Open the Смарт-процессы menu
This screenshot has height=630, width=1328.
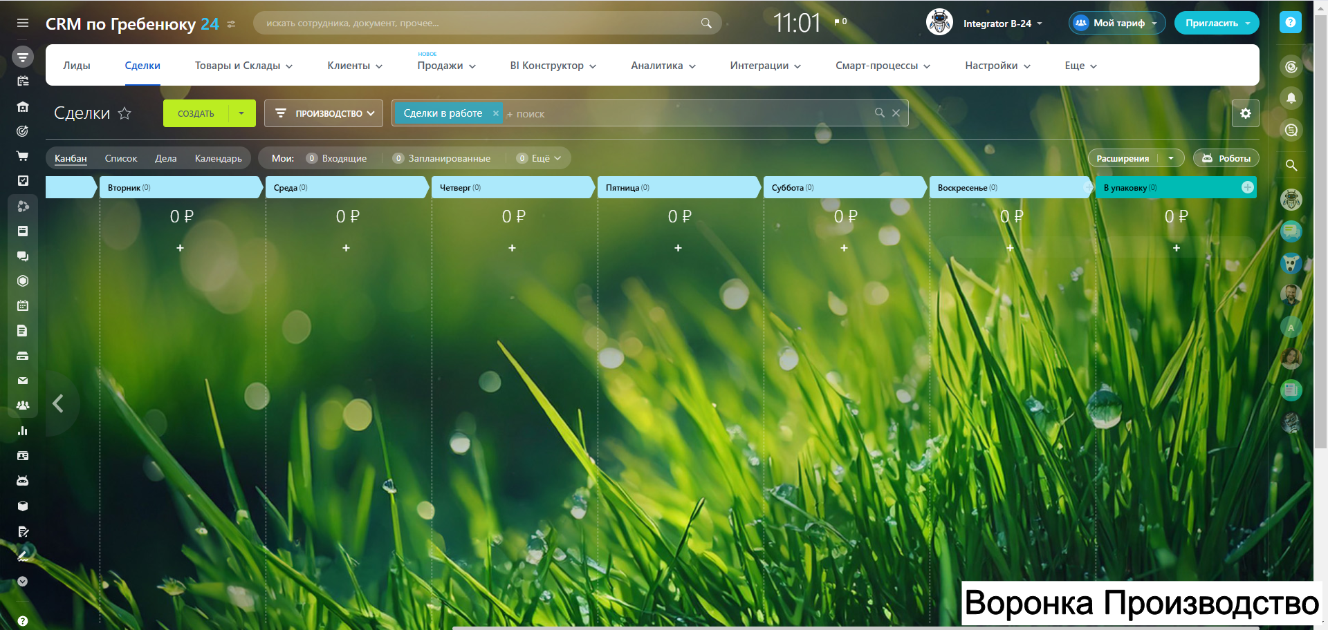[883, 66]
